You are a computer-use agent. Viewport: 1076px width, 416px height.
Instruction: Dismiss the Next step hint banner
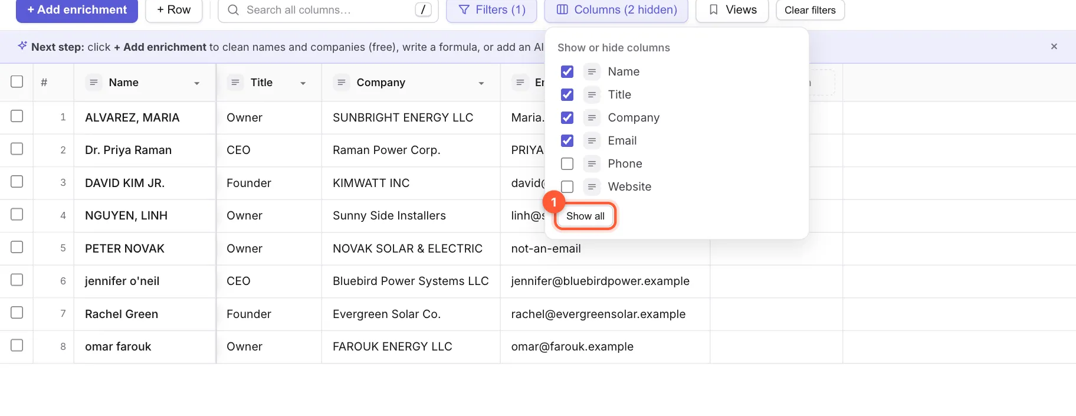(x=1054, y=47)
